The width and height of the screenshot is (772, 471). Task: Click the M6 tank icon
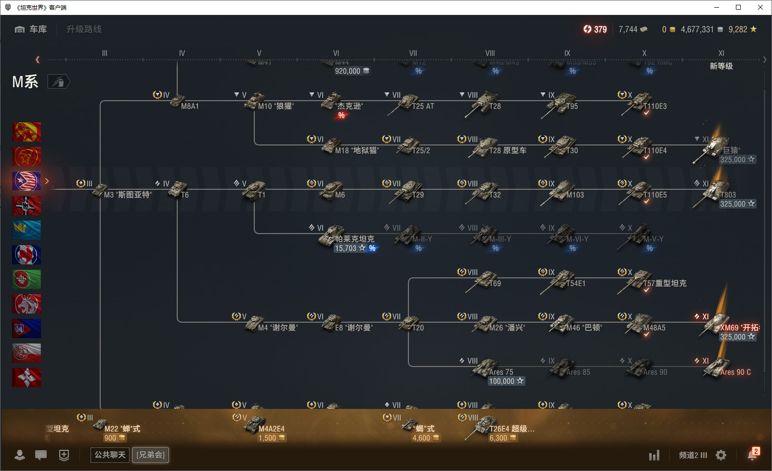[331, 190]
